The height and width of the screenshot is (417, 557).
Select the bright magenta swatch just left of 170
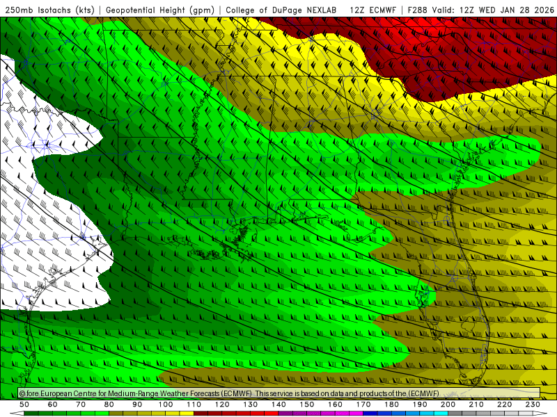point(356,414)
